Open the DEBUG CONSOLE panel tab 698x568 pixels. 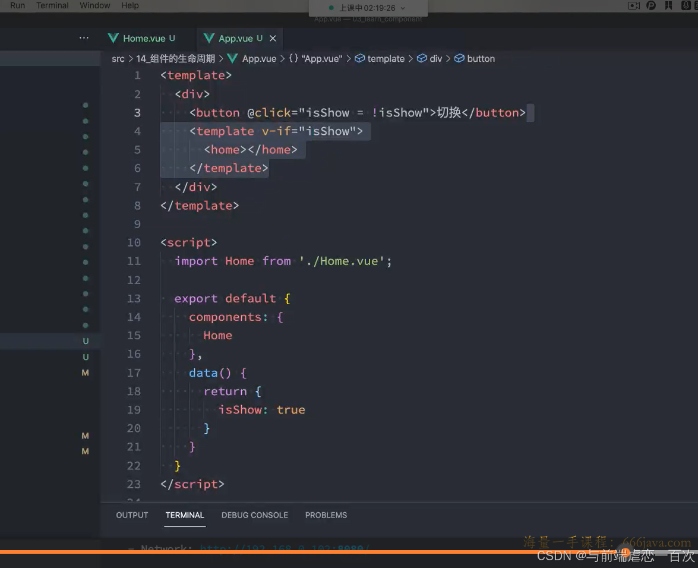pos(255,515)
